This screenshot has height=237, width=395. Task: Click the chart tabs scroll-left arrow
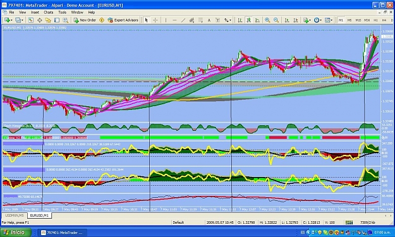pos(386,216)
